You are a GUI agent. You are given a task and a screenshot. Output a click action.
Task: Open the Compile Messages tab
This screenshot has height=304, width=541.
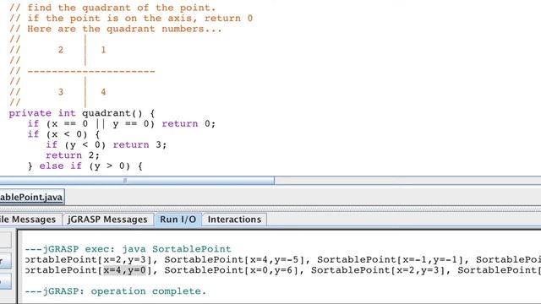30,220
